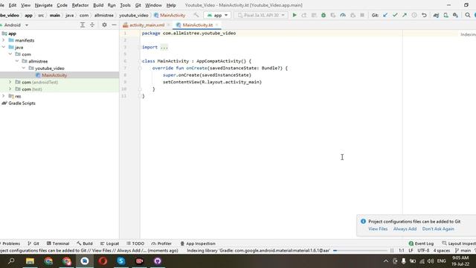Open the Navigate menu

[43, 5]
